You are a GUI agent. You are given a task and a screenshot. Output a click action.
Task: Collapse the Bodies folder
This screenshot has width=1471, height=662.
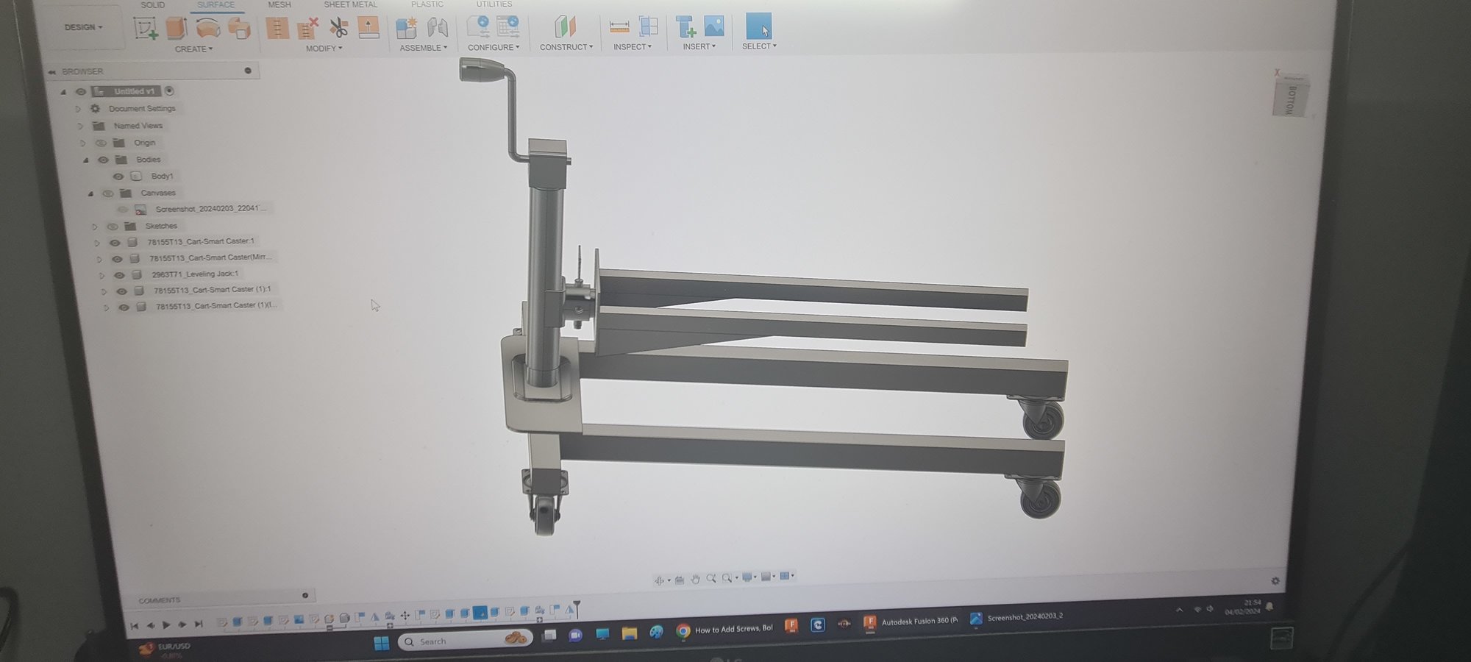click(x=86, y=160)
